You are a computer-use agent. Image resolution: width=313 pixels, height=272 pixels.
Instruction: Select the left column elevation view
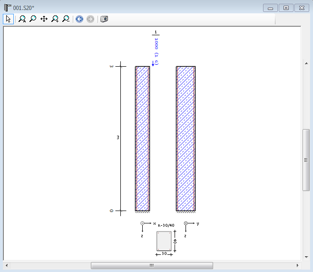(142, 139)
